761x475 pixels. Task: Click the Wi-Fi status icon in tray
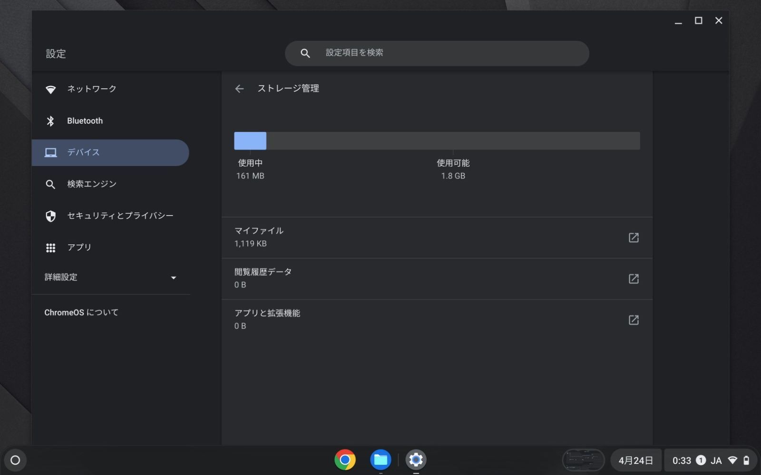pos(732,460)
